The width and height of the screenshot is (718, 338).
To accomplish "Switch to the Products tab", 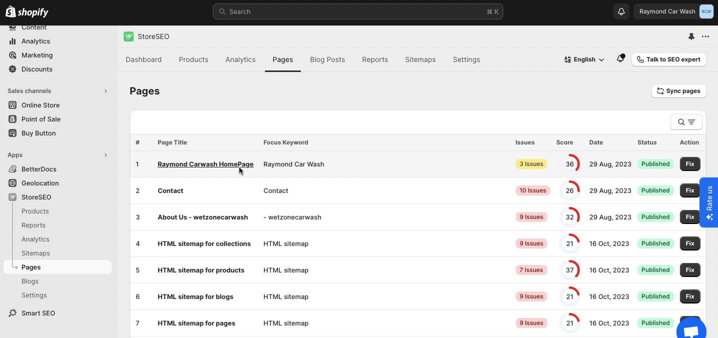I will [193, 59].
